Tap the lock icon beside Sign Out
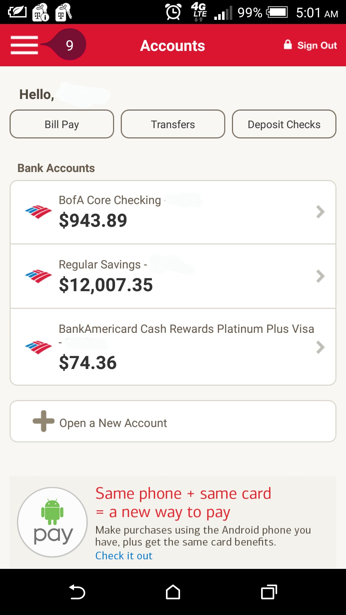 coord(288,45)
